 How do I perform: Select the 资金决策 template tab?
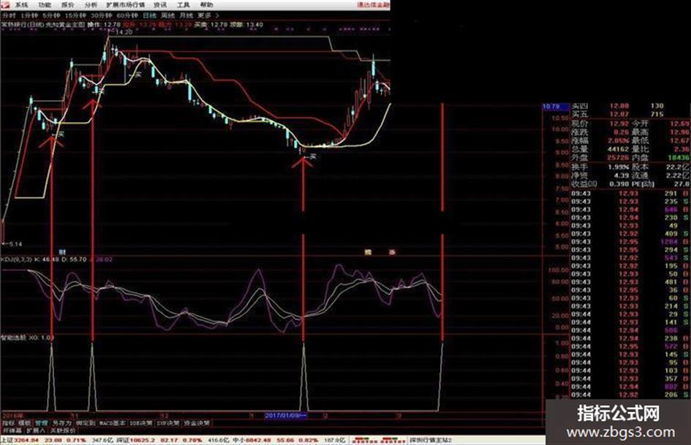coord(197,423)
